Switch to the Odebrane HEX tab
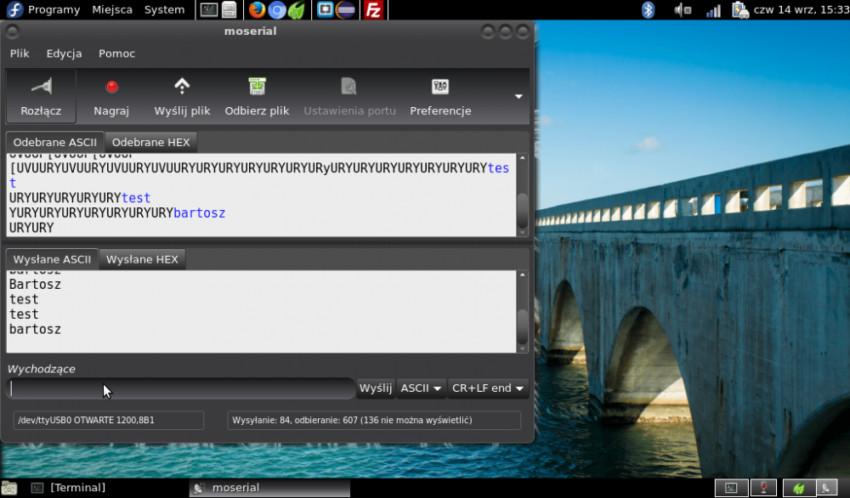This screenshot has width=850, height=498. [150, 143]
